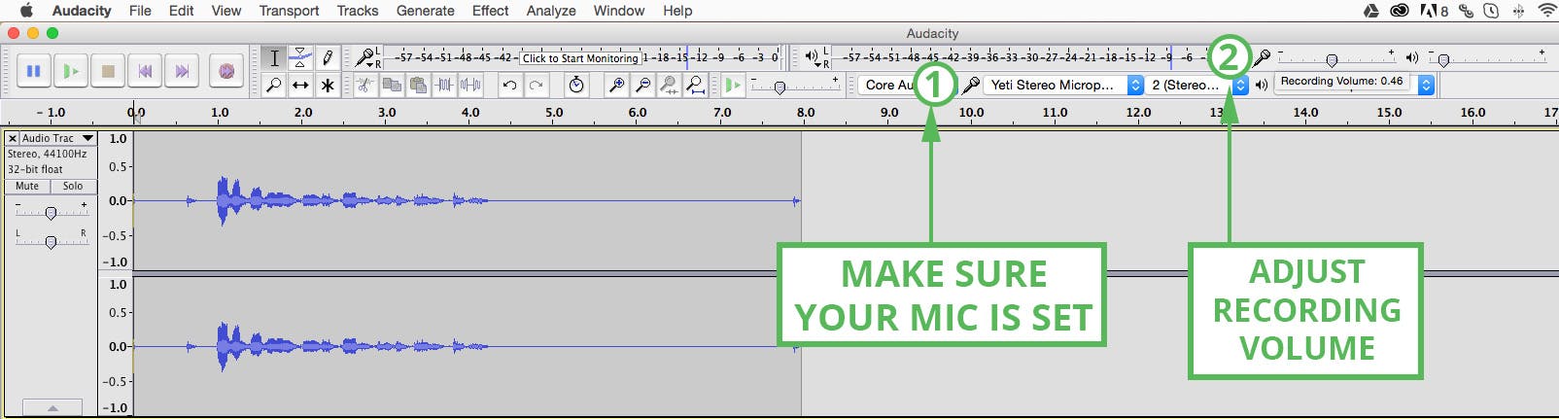Open the 2 (Stereo) channels dropdown
The image size is (1559, 419).
click(1197, 86)
